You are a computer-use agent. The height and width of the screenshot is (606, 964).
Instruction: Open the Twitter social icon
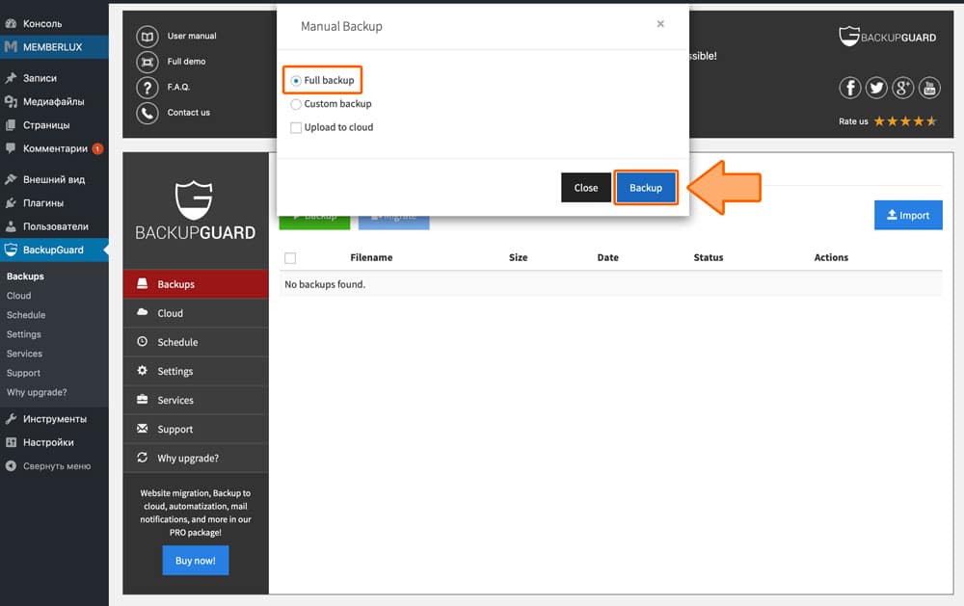[x=876, y=89]
